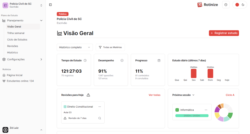250x134 pixels.
Task: Click the Rotinize logo
Action: click(208, 5)
